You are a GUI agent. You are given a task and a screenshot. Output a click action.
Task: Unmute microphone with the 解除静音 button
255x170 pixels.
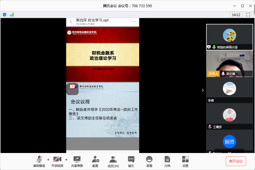pos(39,161)
